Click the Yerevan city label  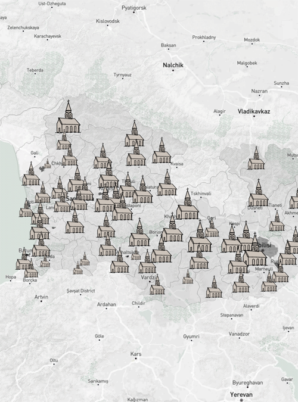241,394
